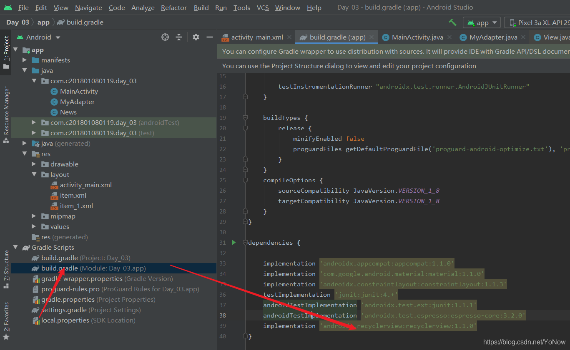
Task: Open the Android project view dropdown
Action: pos(38,37)
